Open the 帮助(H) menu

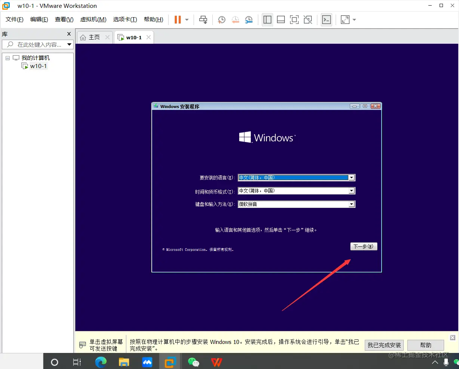pyautogui.click(x=154, y=19)
